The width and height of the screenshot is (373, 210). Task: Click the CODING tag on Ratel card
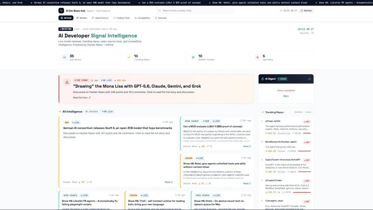tap(189, 158)
